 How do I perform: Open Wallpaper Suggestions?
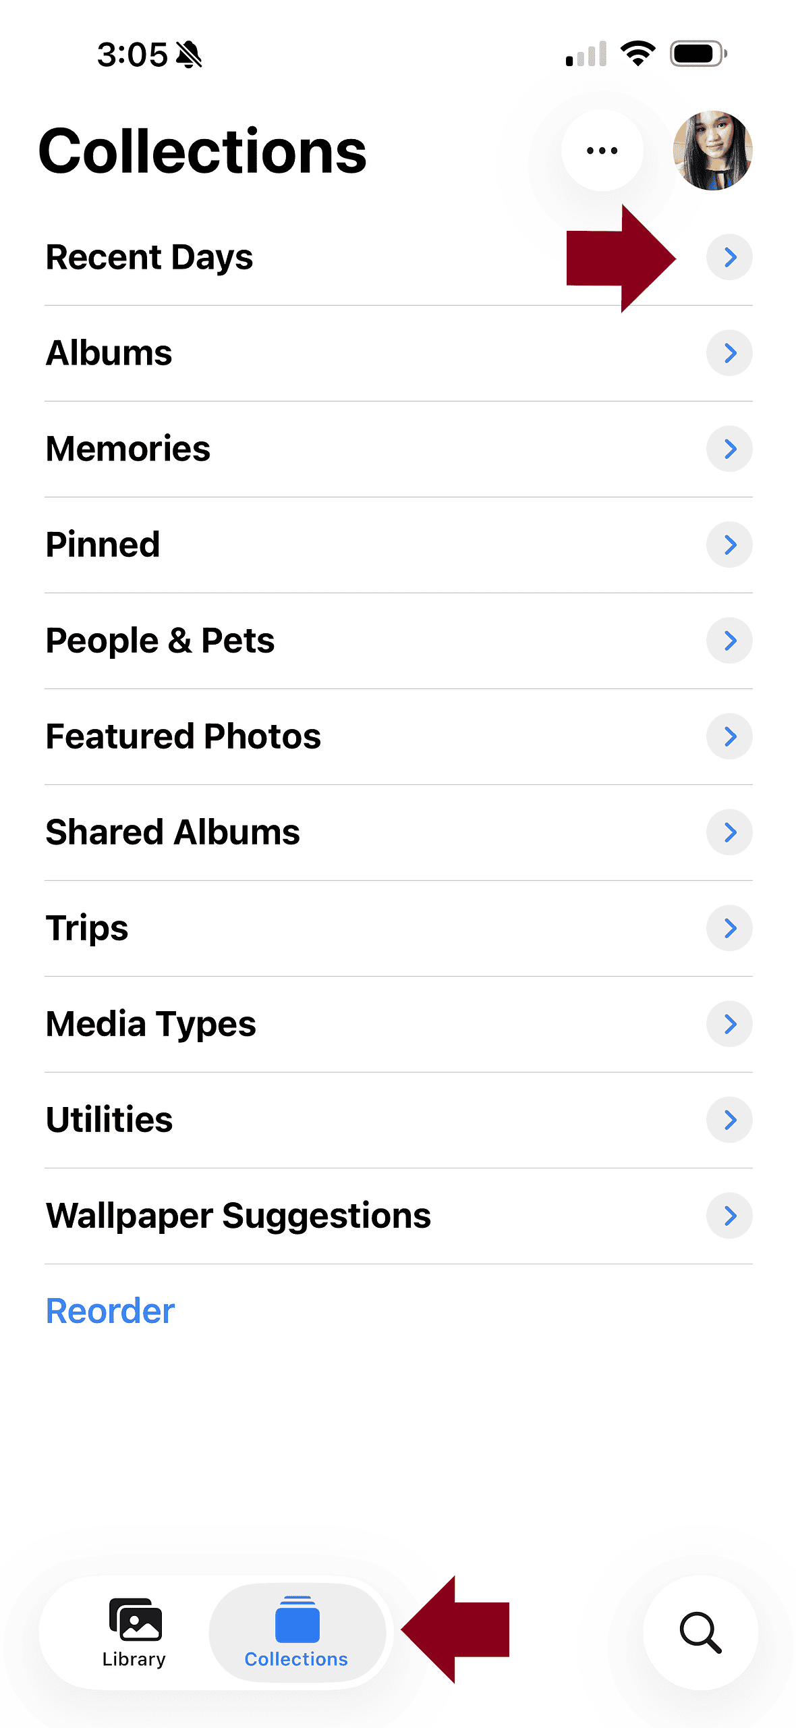(x=399, y=1216)
